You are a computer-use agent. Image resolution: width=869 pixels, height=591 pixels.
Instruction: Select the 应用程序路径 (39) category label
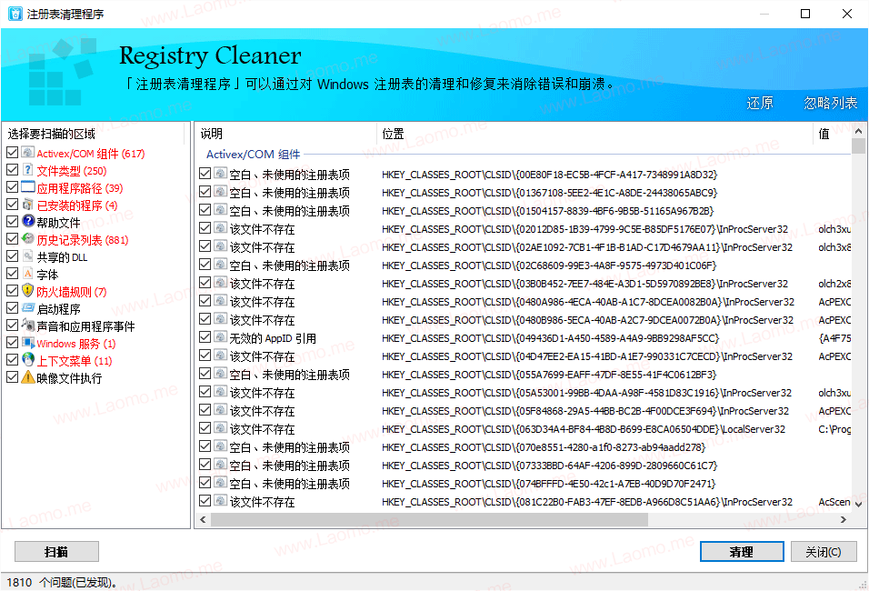[x=80, y=188]
